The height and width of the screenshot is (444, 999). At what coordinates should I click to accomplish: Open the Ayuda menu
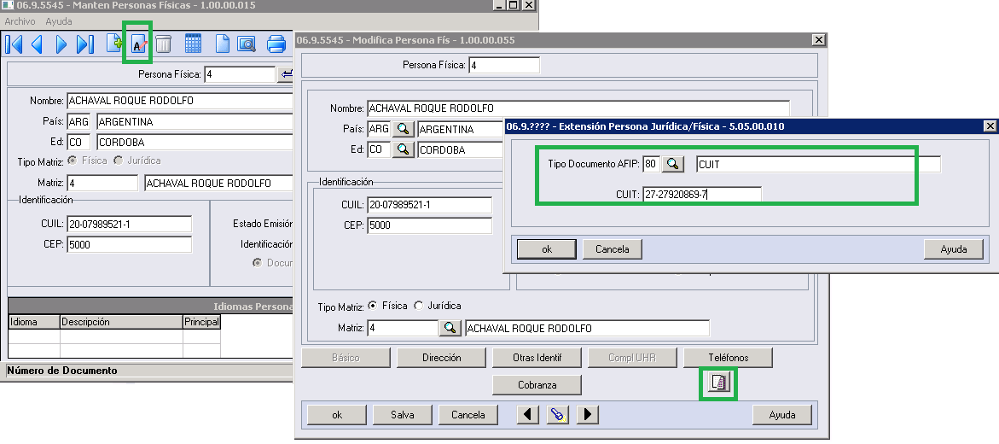coord(59,21)
